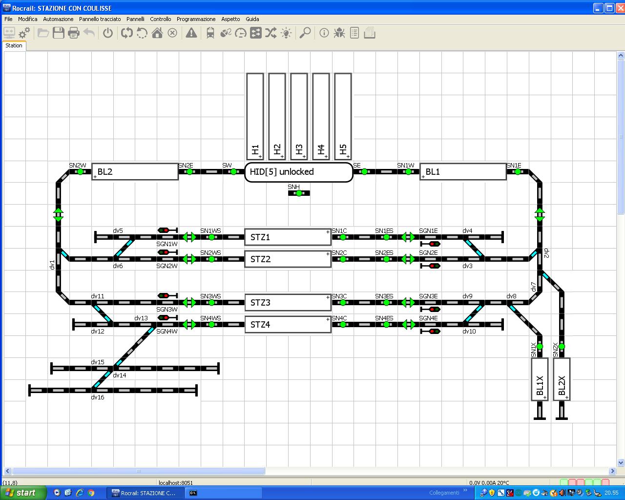Click the gauge dial toolbar icon
The height and width of the screenshot is (500, 625).
tap(241, 33)
